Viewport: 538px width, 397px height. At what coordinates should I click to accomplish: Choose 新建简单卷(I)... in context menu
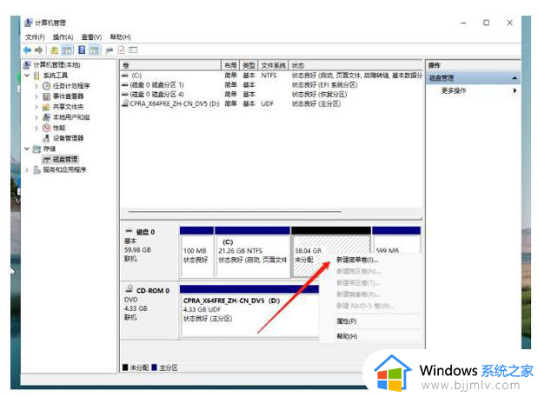(x=357, y=260)
